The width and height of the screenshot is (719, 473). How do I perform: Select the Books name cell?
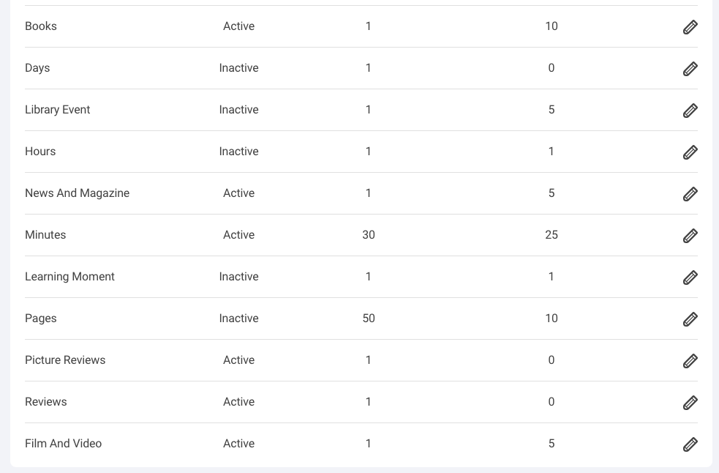(x=41, y=26)
